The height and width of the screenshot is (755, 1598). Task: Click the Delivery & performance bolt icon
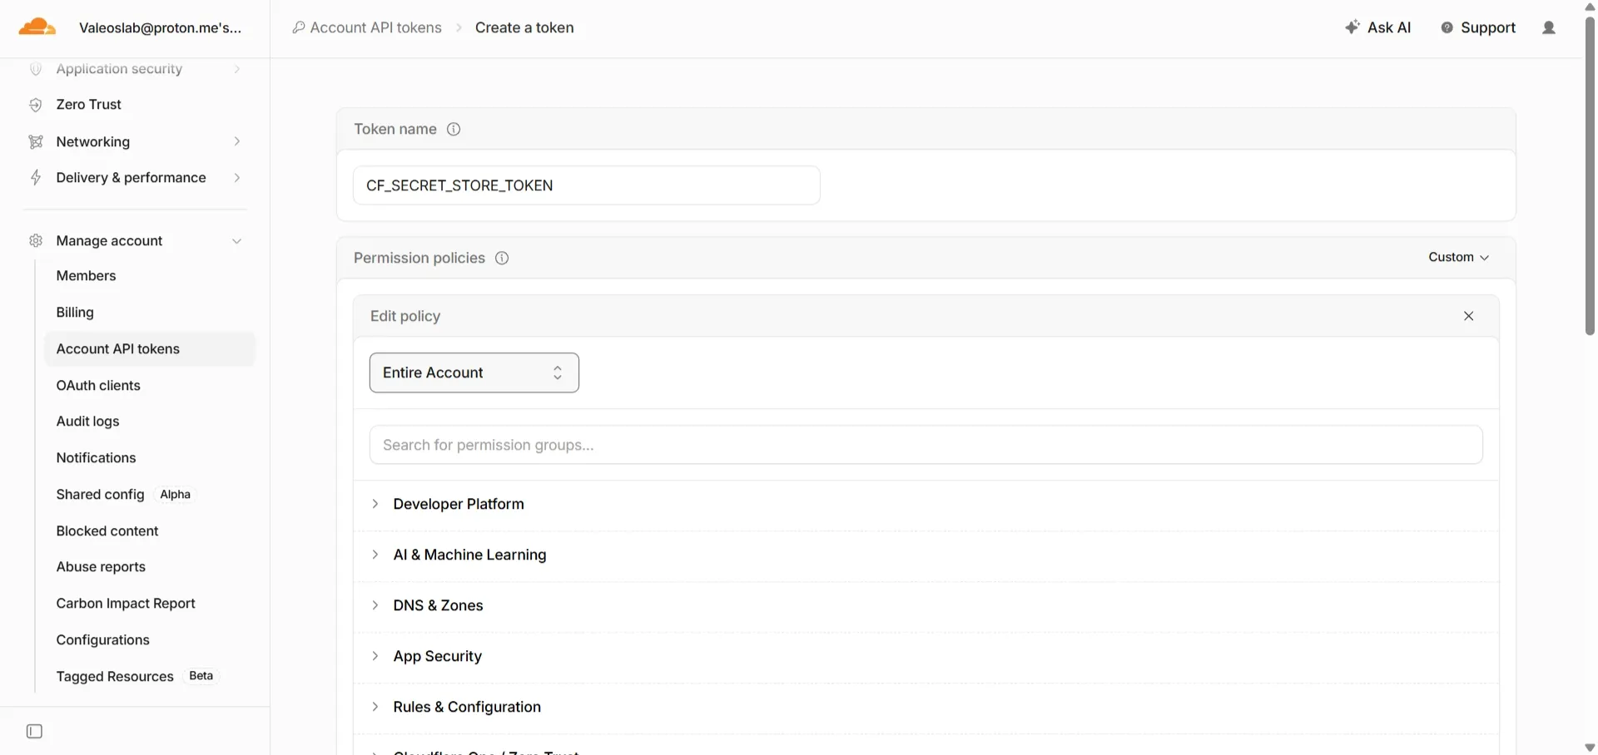click(x=36, y=177)
